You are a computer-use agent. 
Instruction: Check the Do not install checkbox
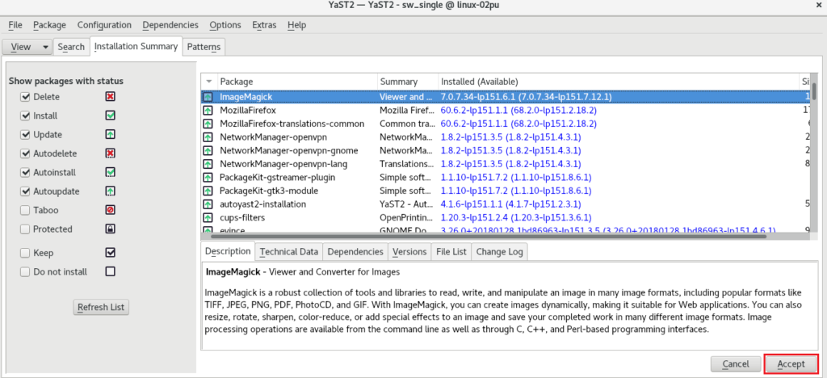[25, 272]
